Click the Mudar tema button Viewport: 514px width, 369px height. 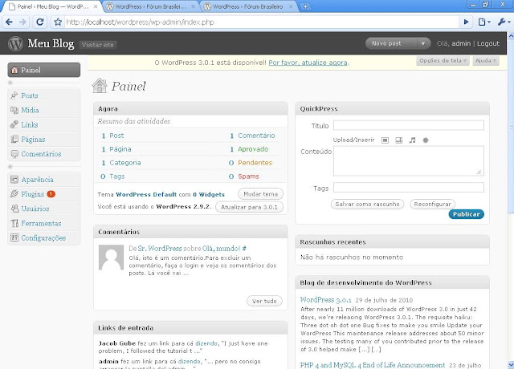click(260, 194)
